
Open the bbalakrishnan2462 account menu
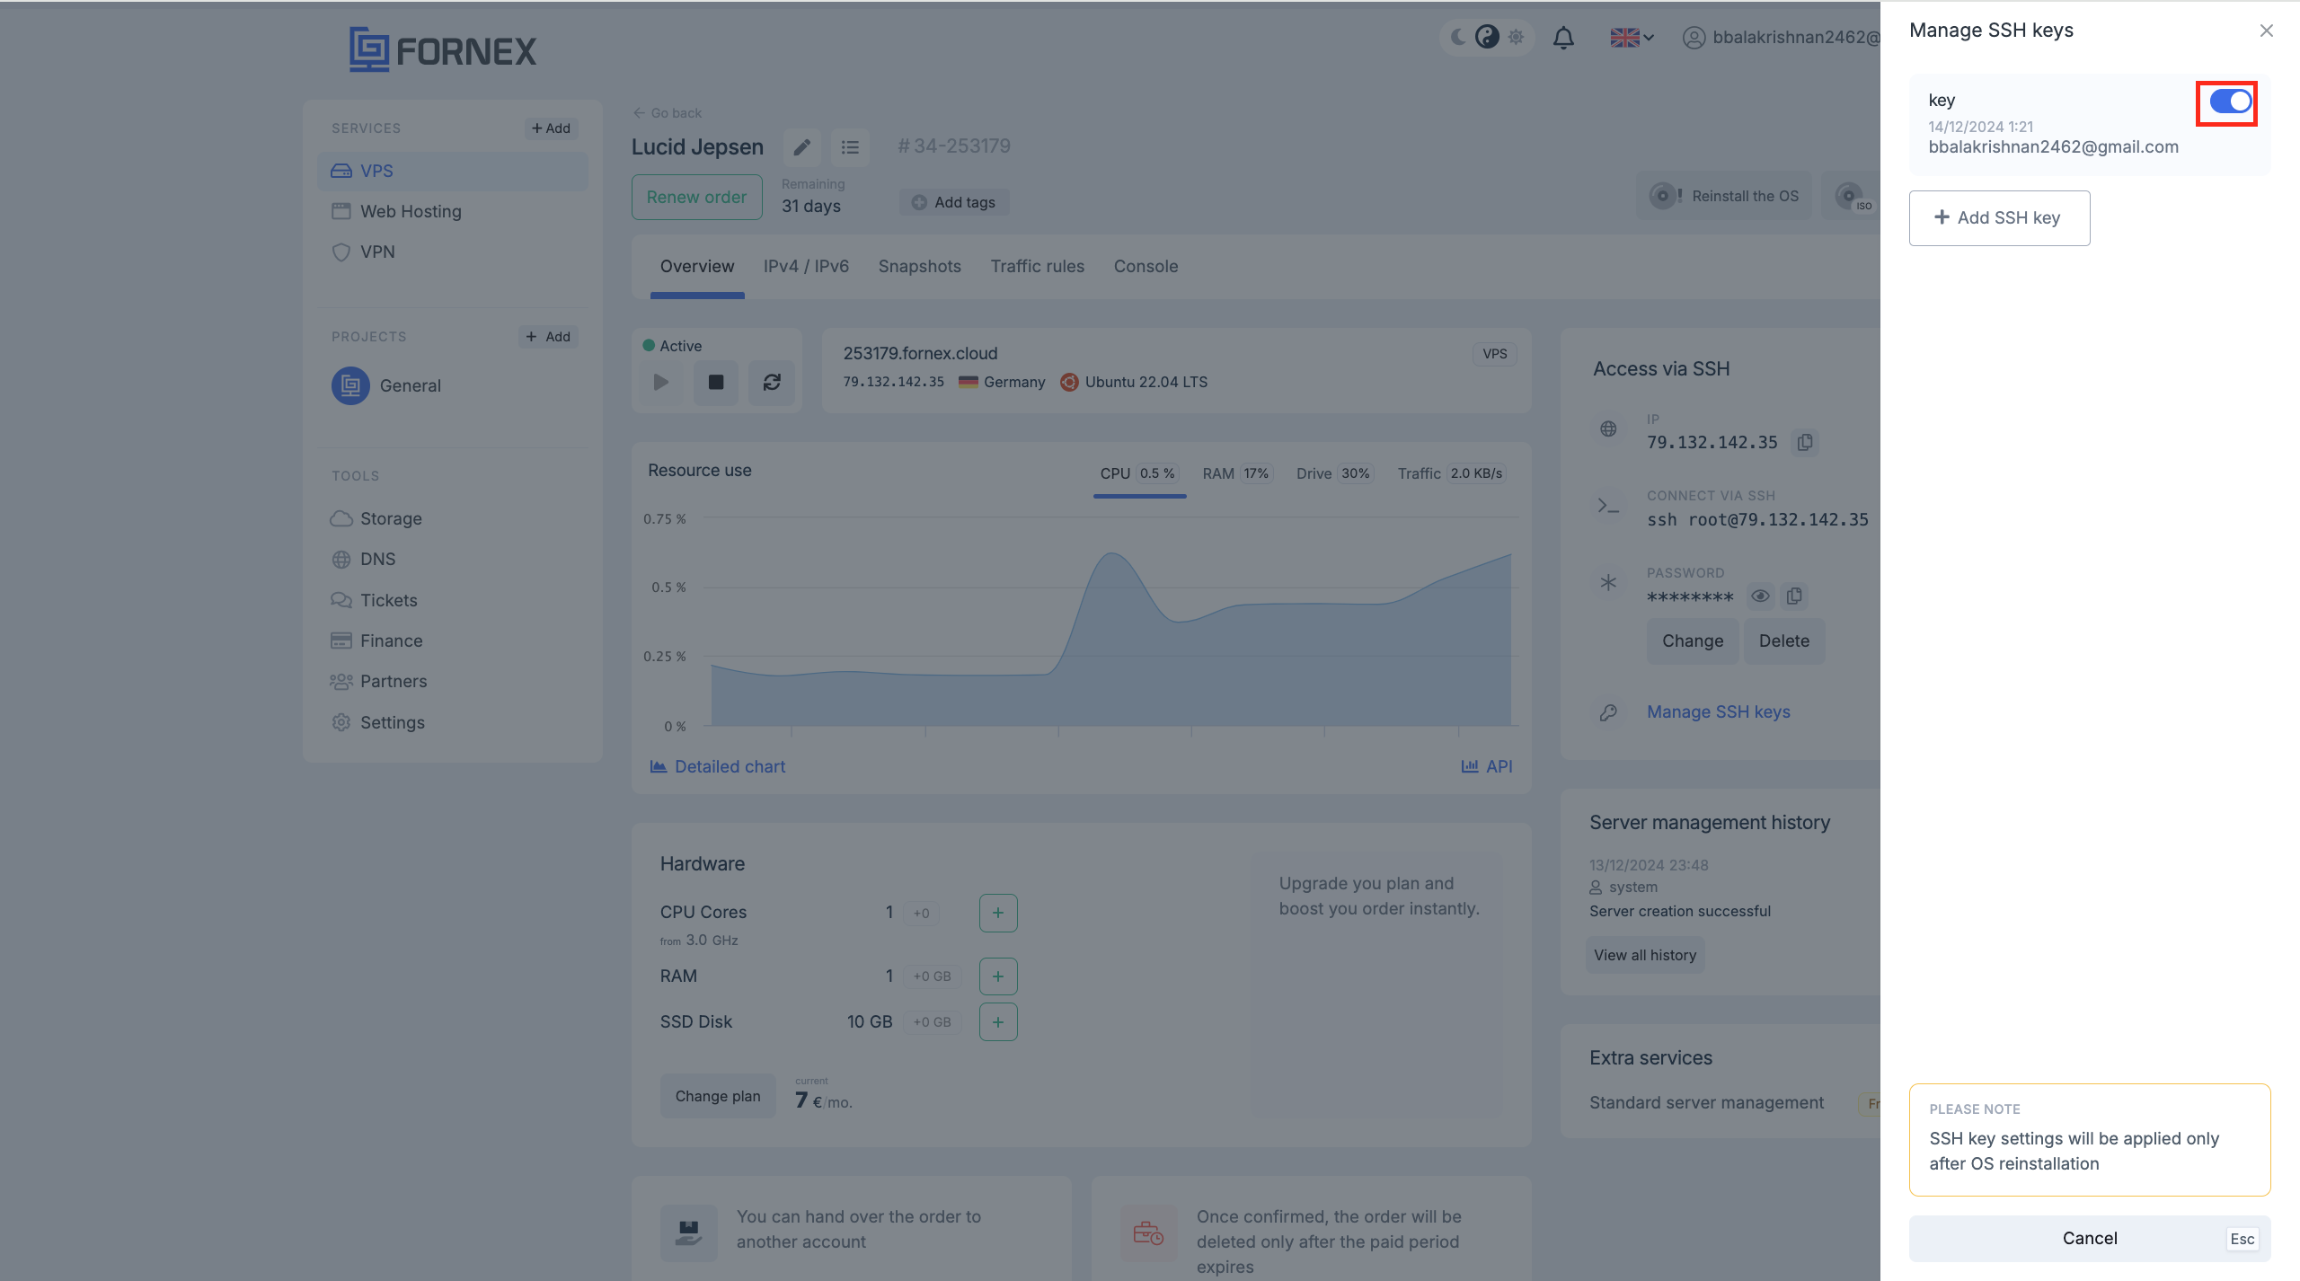click(x=1781, y=37)
